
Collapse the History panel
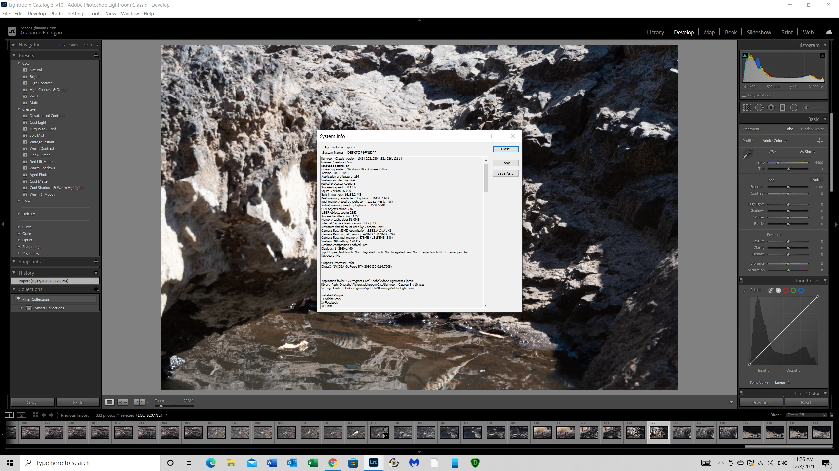pos(14,273)
